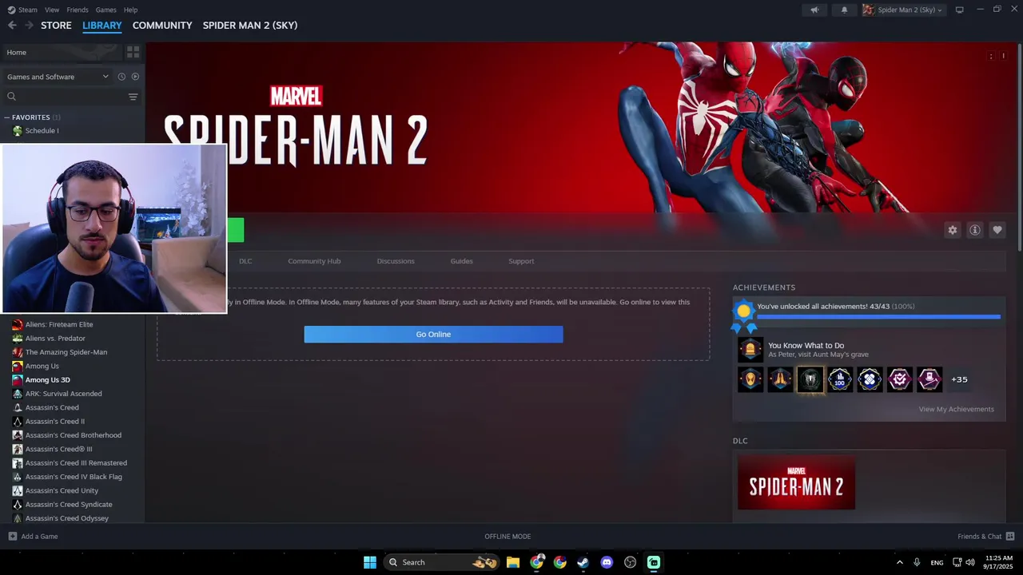Open Friends & Chat
Screen dimensions: 1023x575
(986, 537)
